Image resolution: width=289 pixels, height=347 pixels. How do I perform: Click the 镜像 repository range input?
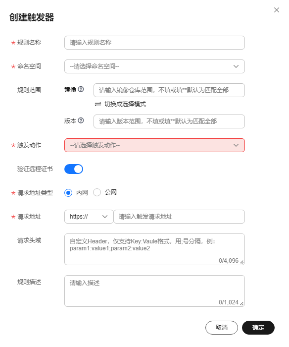pyautogui.click(x=169, y=90)
